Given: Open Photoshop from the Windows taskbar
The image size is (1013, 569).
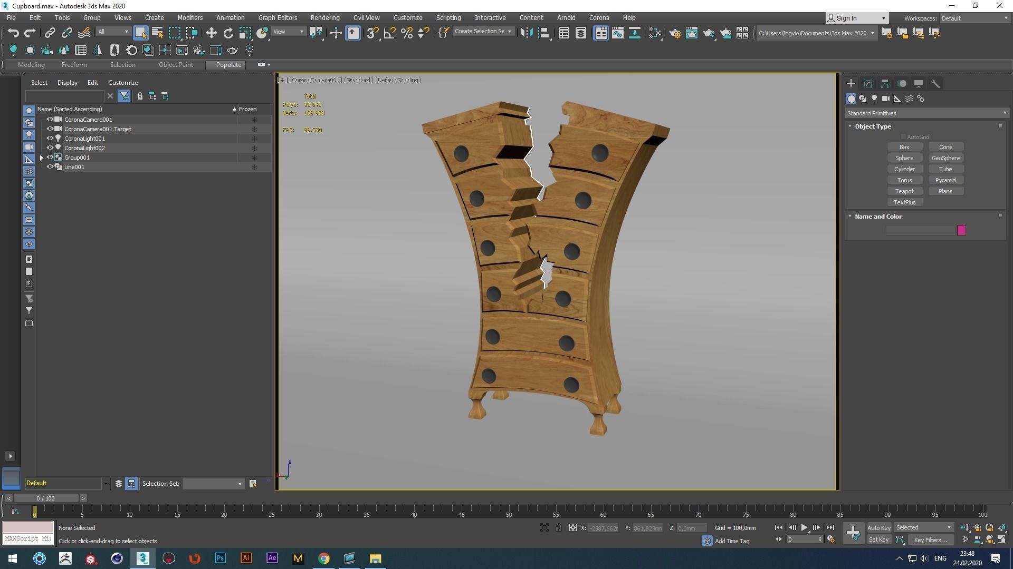Looking at the screenshot, I should point(220,558).
